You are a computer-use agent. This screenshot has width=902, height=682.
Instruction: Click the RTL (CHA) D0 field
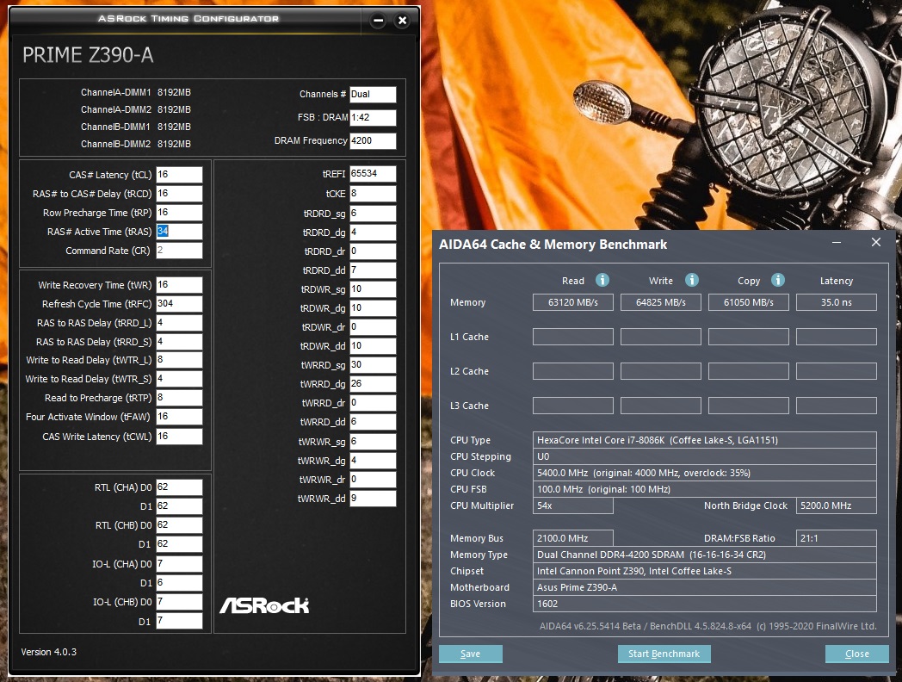click(x=179, y=487)
